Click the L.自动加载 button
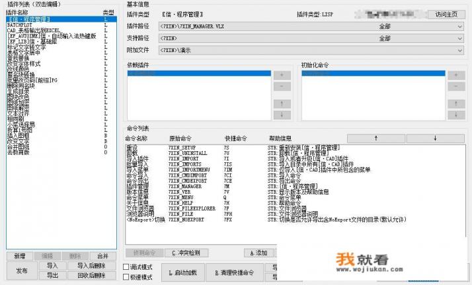Screen dimensions: 472x285 pos(183,272)
